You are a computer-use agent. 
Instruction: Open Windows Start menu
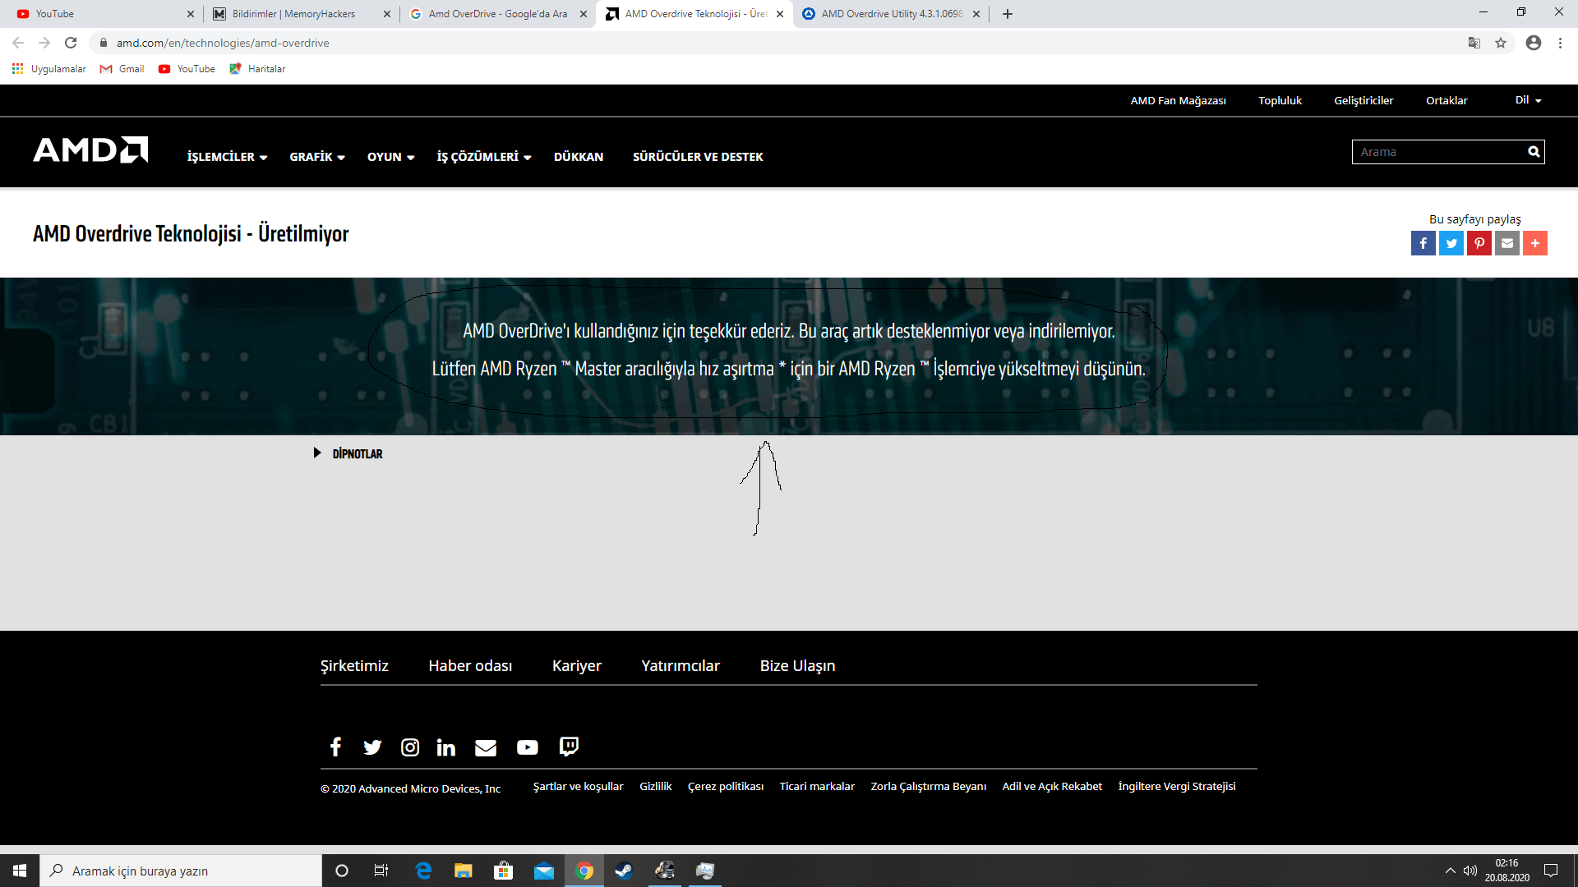(20, 871)
